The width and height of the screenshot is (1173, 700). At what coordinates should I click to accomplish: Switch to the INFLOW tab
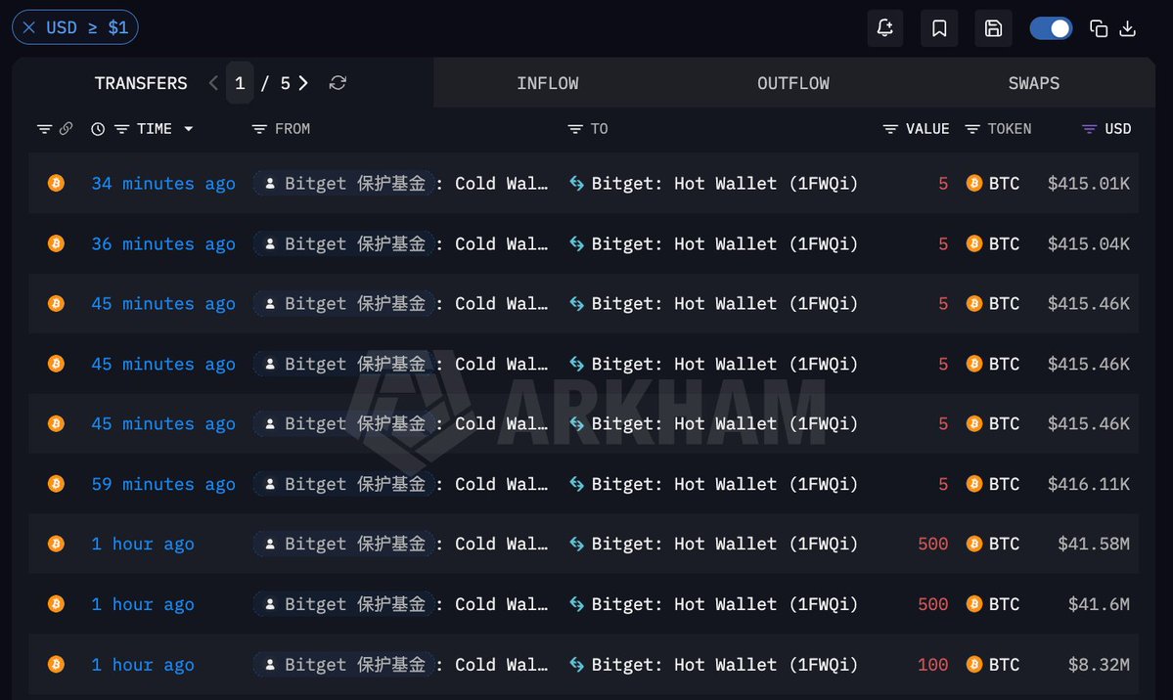[x=548, y=83]
